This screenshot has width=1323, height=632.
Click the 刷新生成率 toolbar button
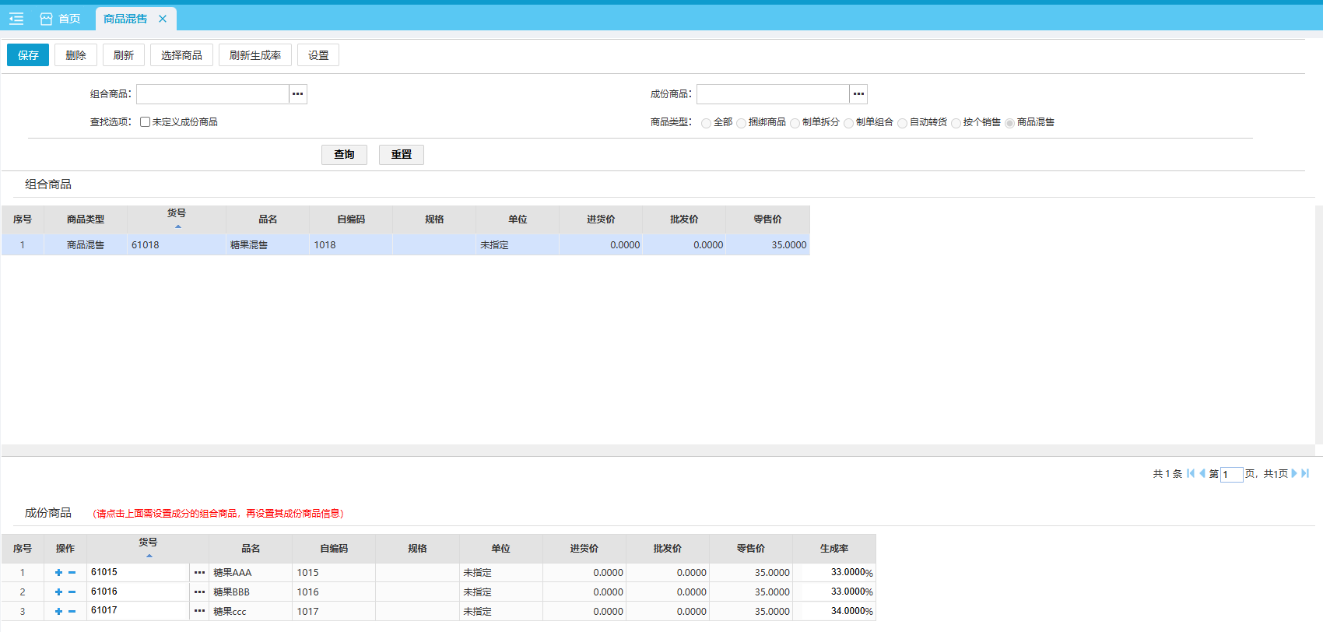tap(255, 55)
